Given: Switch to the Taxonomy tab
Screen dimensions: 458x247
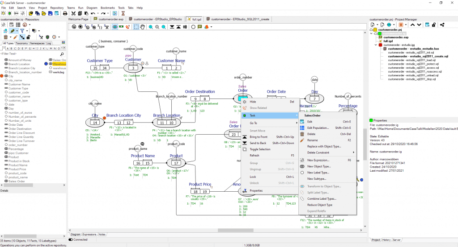Looking at the screenshot, I should coord(21,43).
